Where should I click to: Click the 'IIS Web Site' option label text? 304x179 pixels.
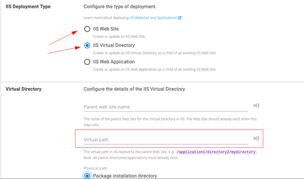(106, 29)
